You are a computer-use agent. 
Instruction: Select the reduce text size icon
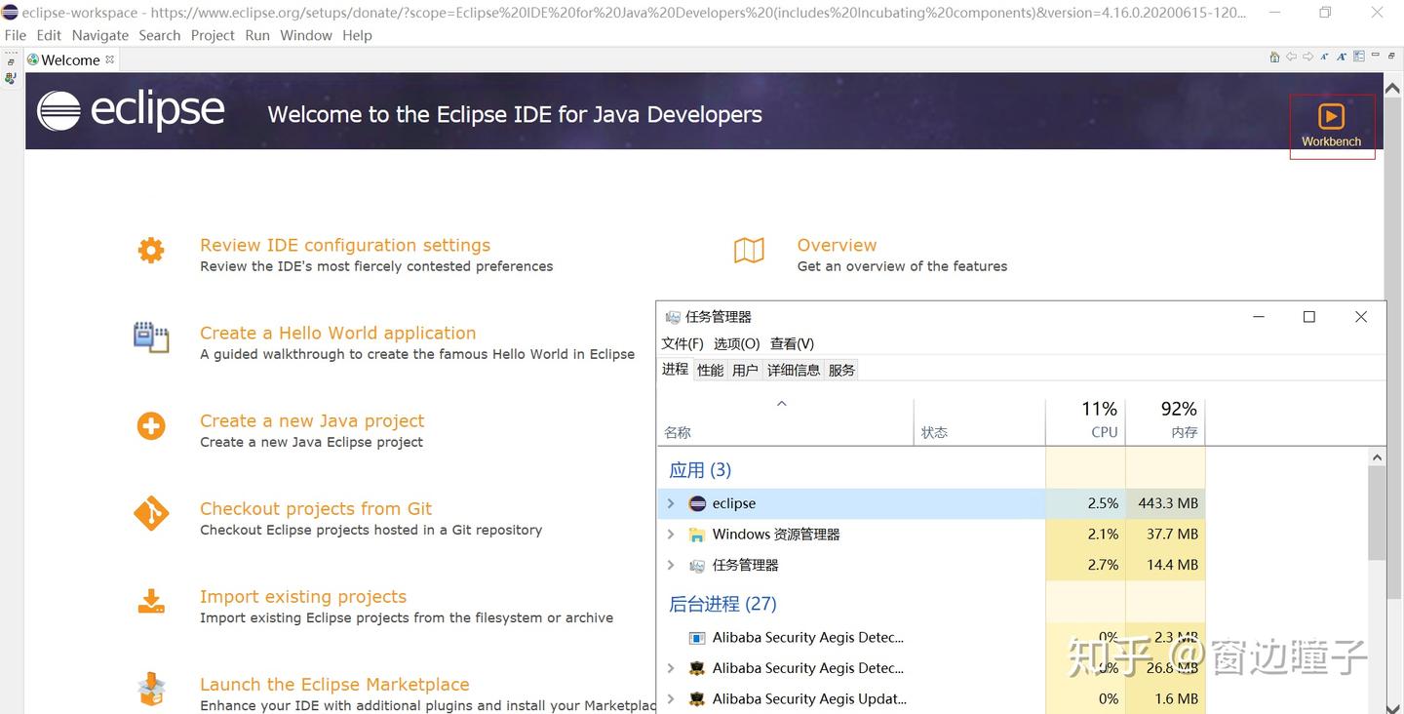1324,57
